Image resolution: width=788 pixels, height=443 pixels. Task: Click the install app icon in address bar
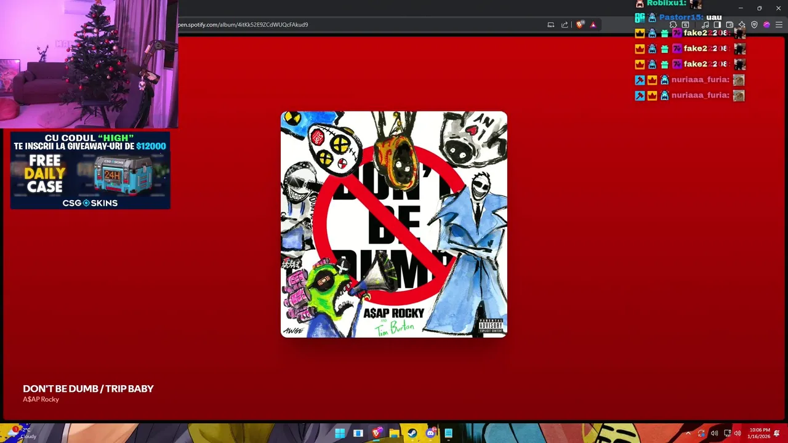tap(551, 25)
